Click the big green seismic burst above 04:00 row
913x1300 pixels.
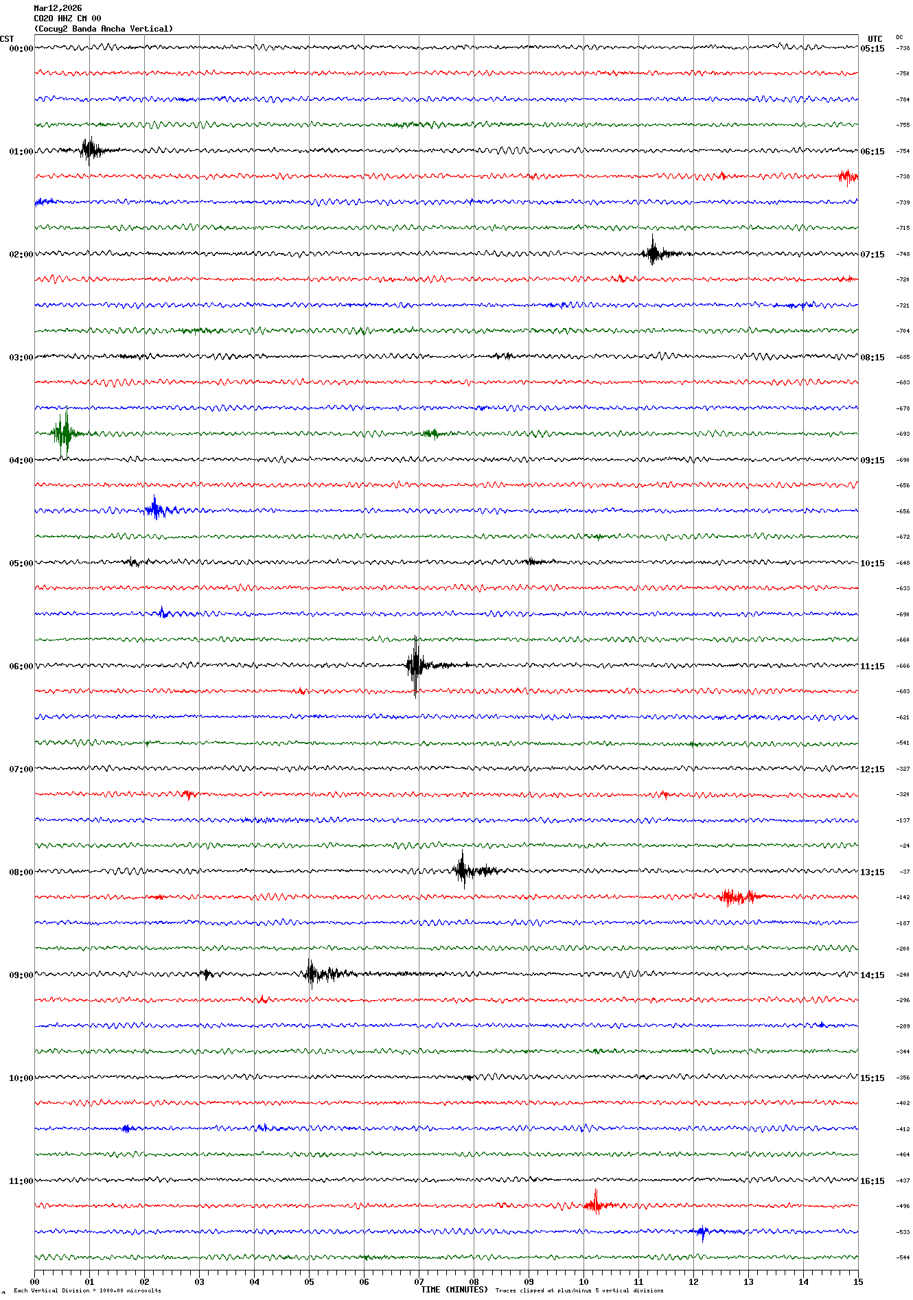[x=64, y=433]
